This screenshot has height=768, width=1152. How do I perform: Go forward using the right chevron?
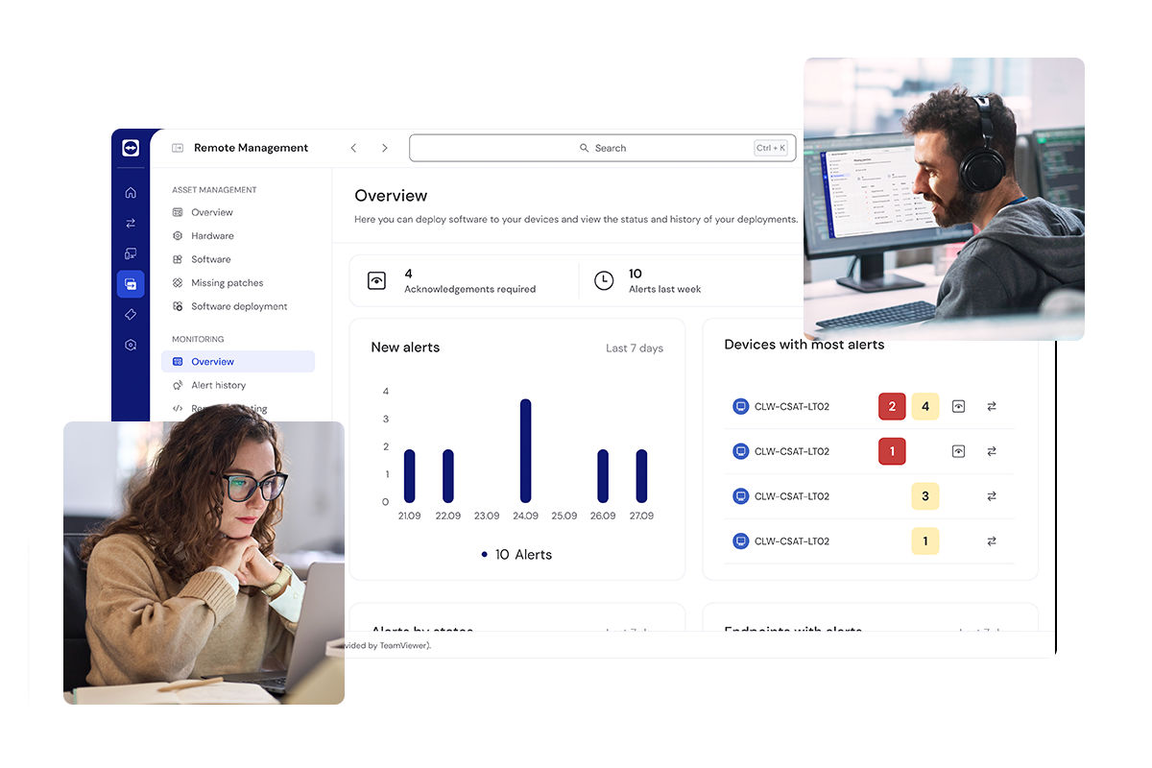tap(385, 148)
